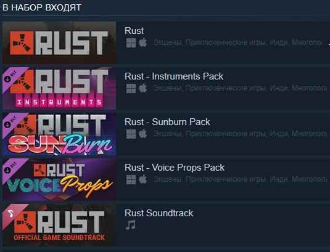The image size is (330, 252).
Task: Open Rust - Voice Props Pack title
Action: click(175, 168)
